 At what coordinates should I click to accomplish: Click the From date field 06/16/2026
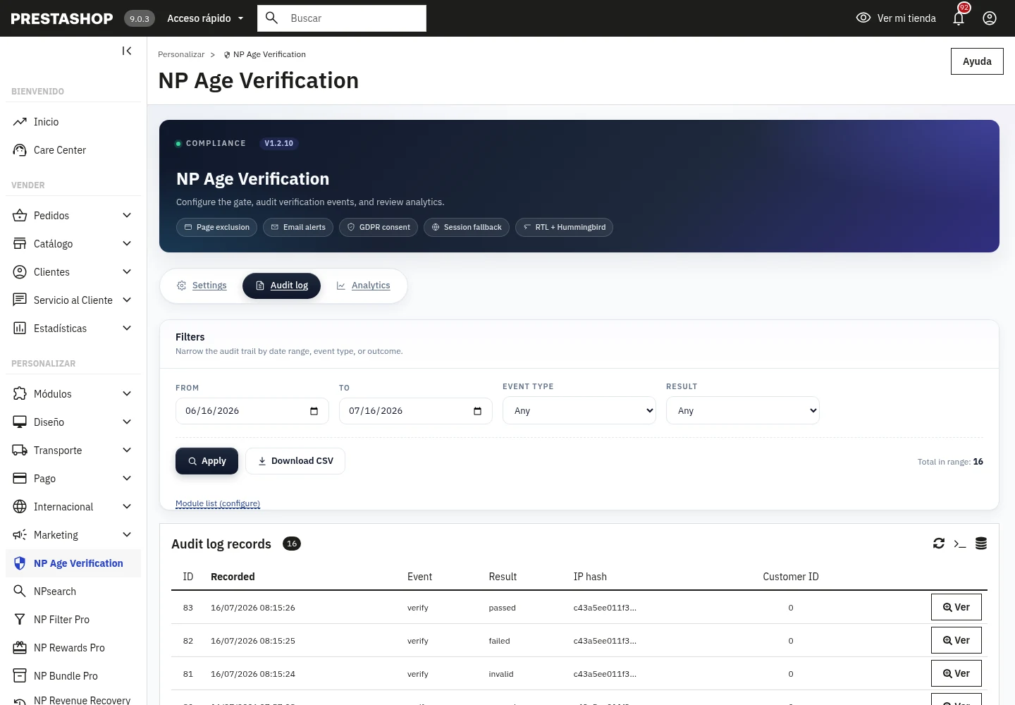click(252, 411)
